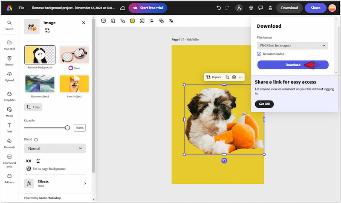The height and width of the screenshot is (203, 341).
Task: Expand the Effects section chevron
Action: [85, 183]
